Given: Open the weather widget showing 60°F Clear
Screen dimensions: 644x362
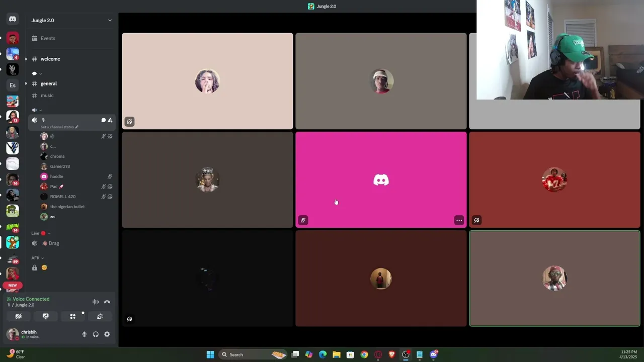Looking at the screenshot, I should (x=15, y=354).
